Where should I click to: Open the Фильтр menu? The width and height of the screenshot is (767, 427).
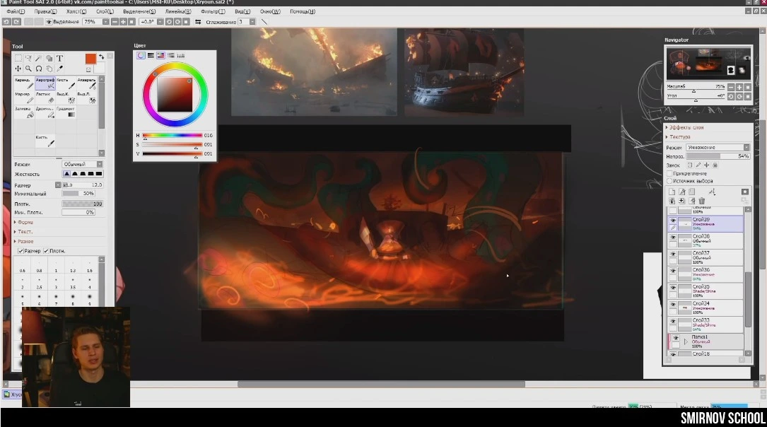[x=213, y=11]
